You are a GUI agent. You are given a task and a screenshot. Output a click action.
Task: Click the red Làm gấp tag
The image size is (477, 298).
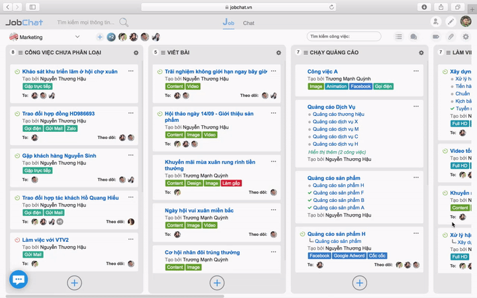pyautogui.click(x=231, y=183)
